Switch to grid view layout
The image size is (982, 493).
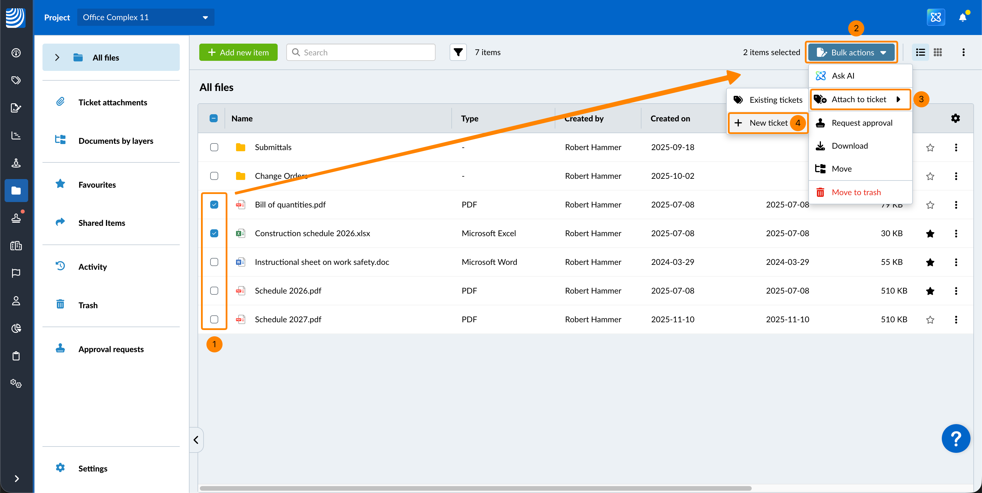tap(938, 52)
